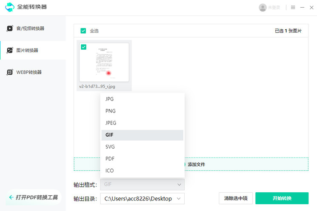Image resolution: width=317 pixels, height=211 pixels.
Task: Click the 清除选中项 button
Action: [236, 198]
